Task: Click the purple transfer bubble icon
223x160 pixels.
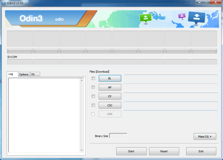Action: pos(182,16)
